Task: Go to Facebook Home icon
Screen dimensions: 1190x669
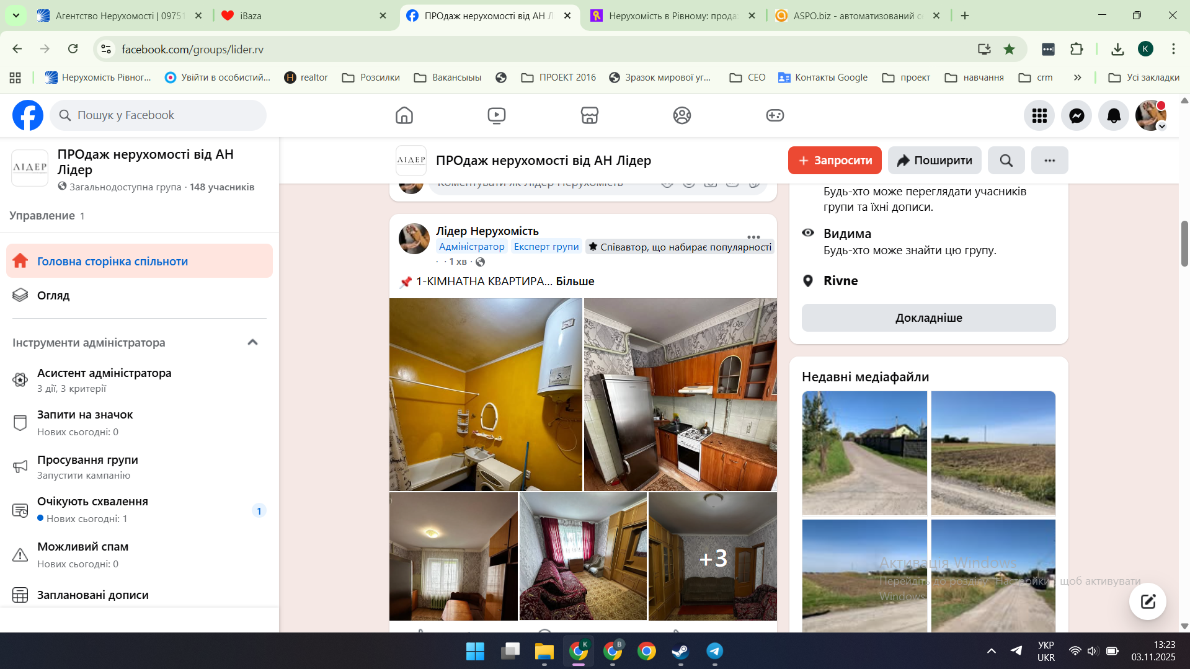Action: [x=404, y=115]
